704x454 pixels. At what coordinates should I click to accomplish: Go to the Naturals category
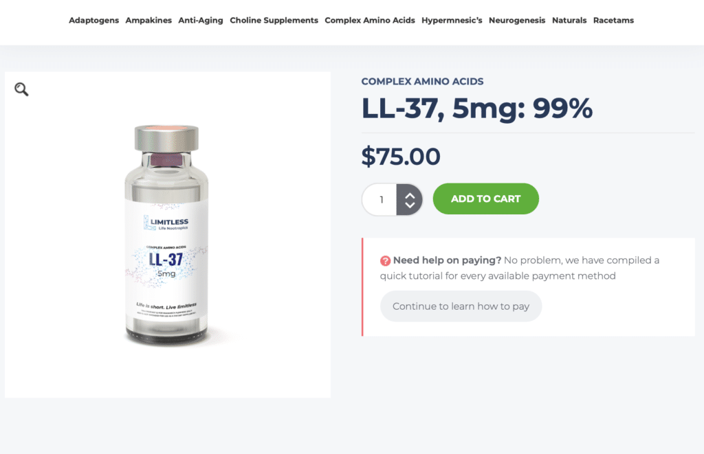point(569,20)
